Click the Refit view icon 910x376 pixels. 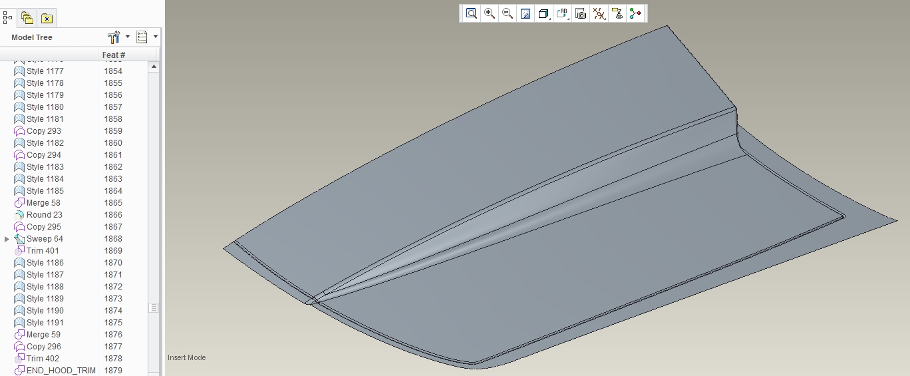point(472,13)
